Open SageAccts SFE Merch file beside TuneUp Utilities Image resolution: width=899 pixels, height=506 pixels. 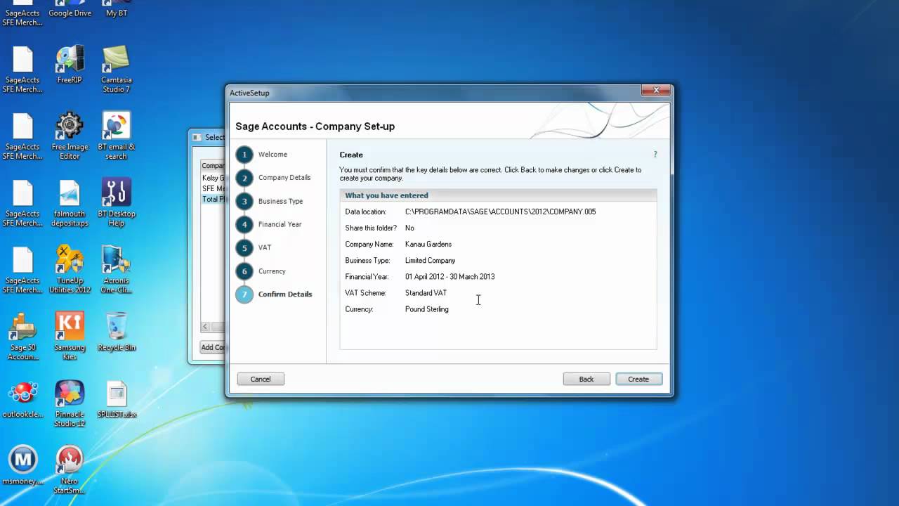22,270
